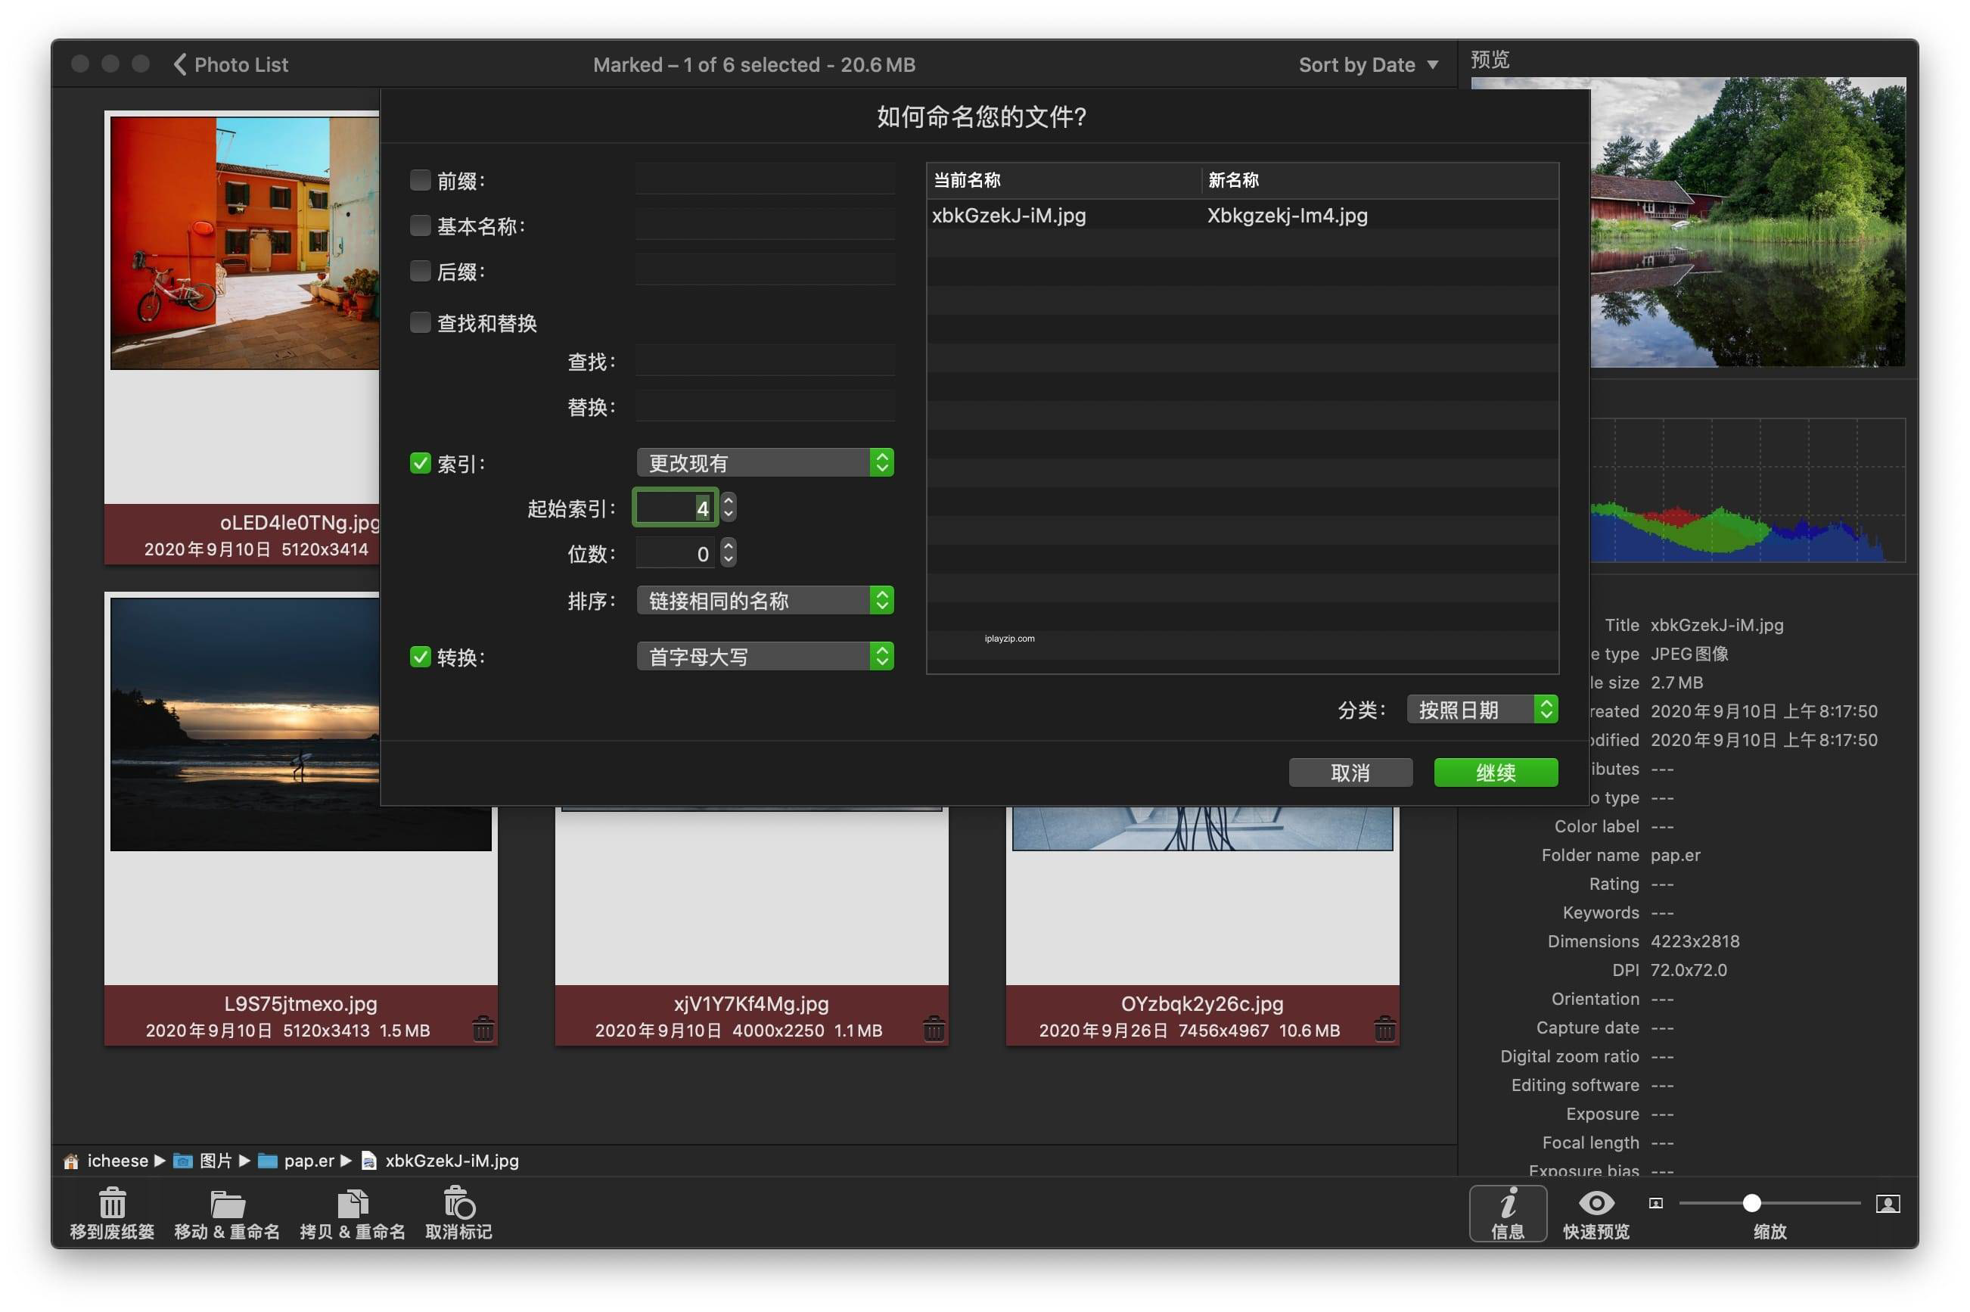Image resolution: width=1970 pixels, height=1312 pixels.
Task: Click the RGB histogram graph
Action: point(1748,490)
